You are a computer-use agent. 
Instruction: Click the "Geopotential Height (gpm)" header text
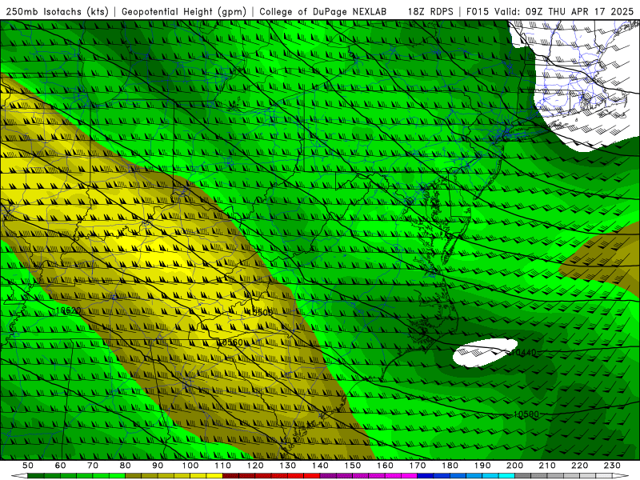click(x=184, y=12)
